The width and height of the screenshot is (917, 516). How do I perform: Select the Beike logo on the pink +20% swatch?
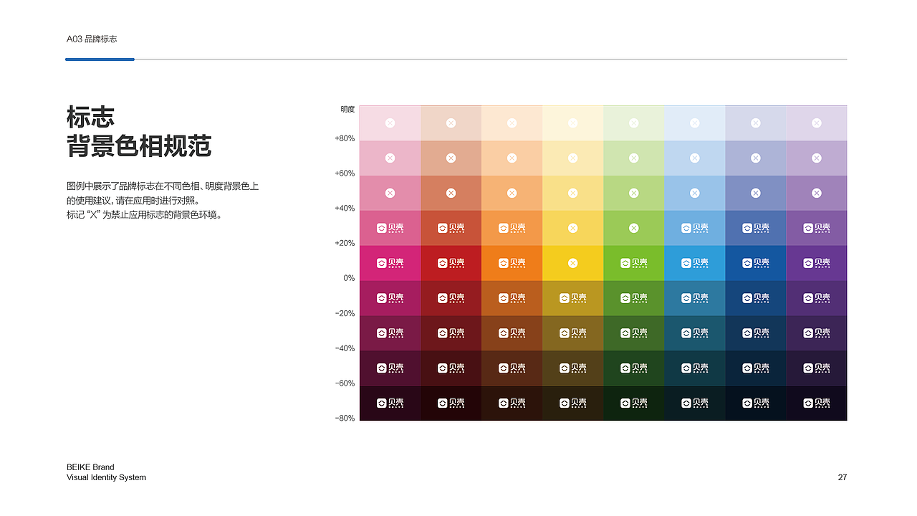coord(390,228)
